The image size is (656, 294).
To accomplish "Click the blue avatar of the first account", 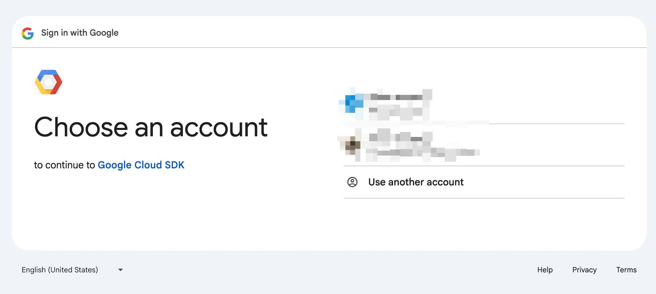I will tap(352, 104).
